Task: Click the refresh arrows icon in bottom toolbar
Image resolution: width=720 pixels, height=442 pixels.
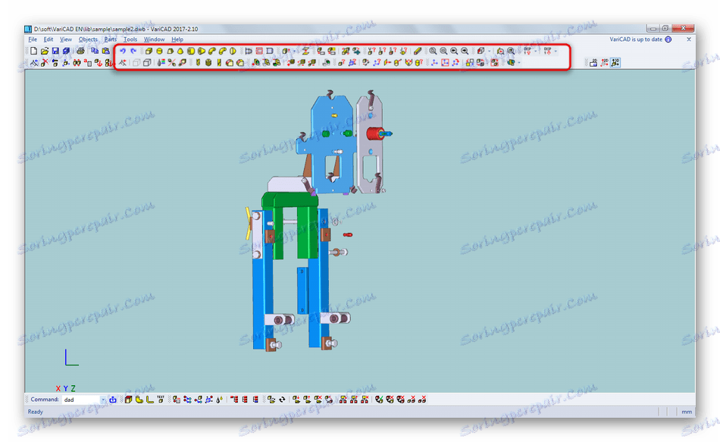Action: (283, 400)
